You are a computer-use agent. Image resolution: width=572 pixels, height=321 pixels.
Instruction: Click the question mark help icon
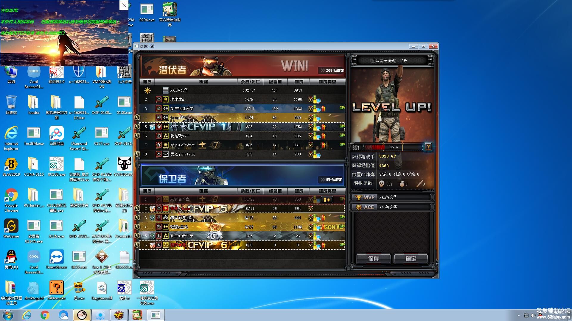(428, 147)
